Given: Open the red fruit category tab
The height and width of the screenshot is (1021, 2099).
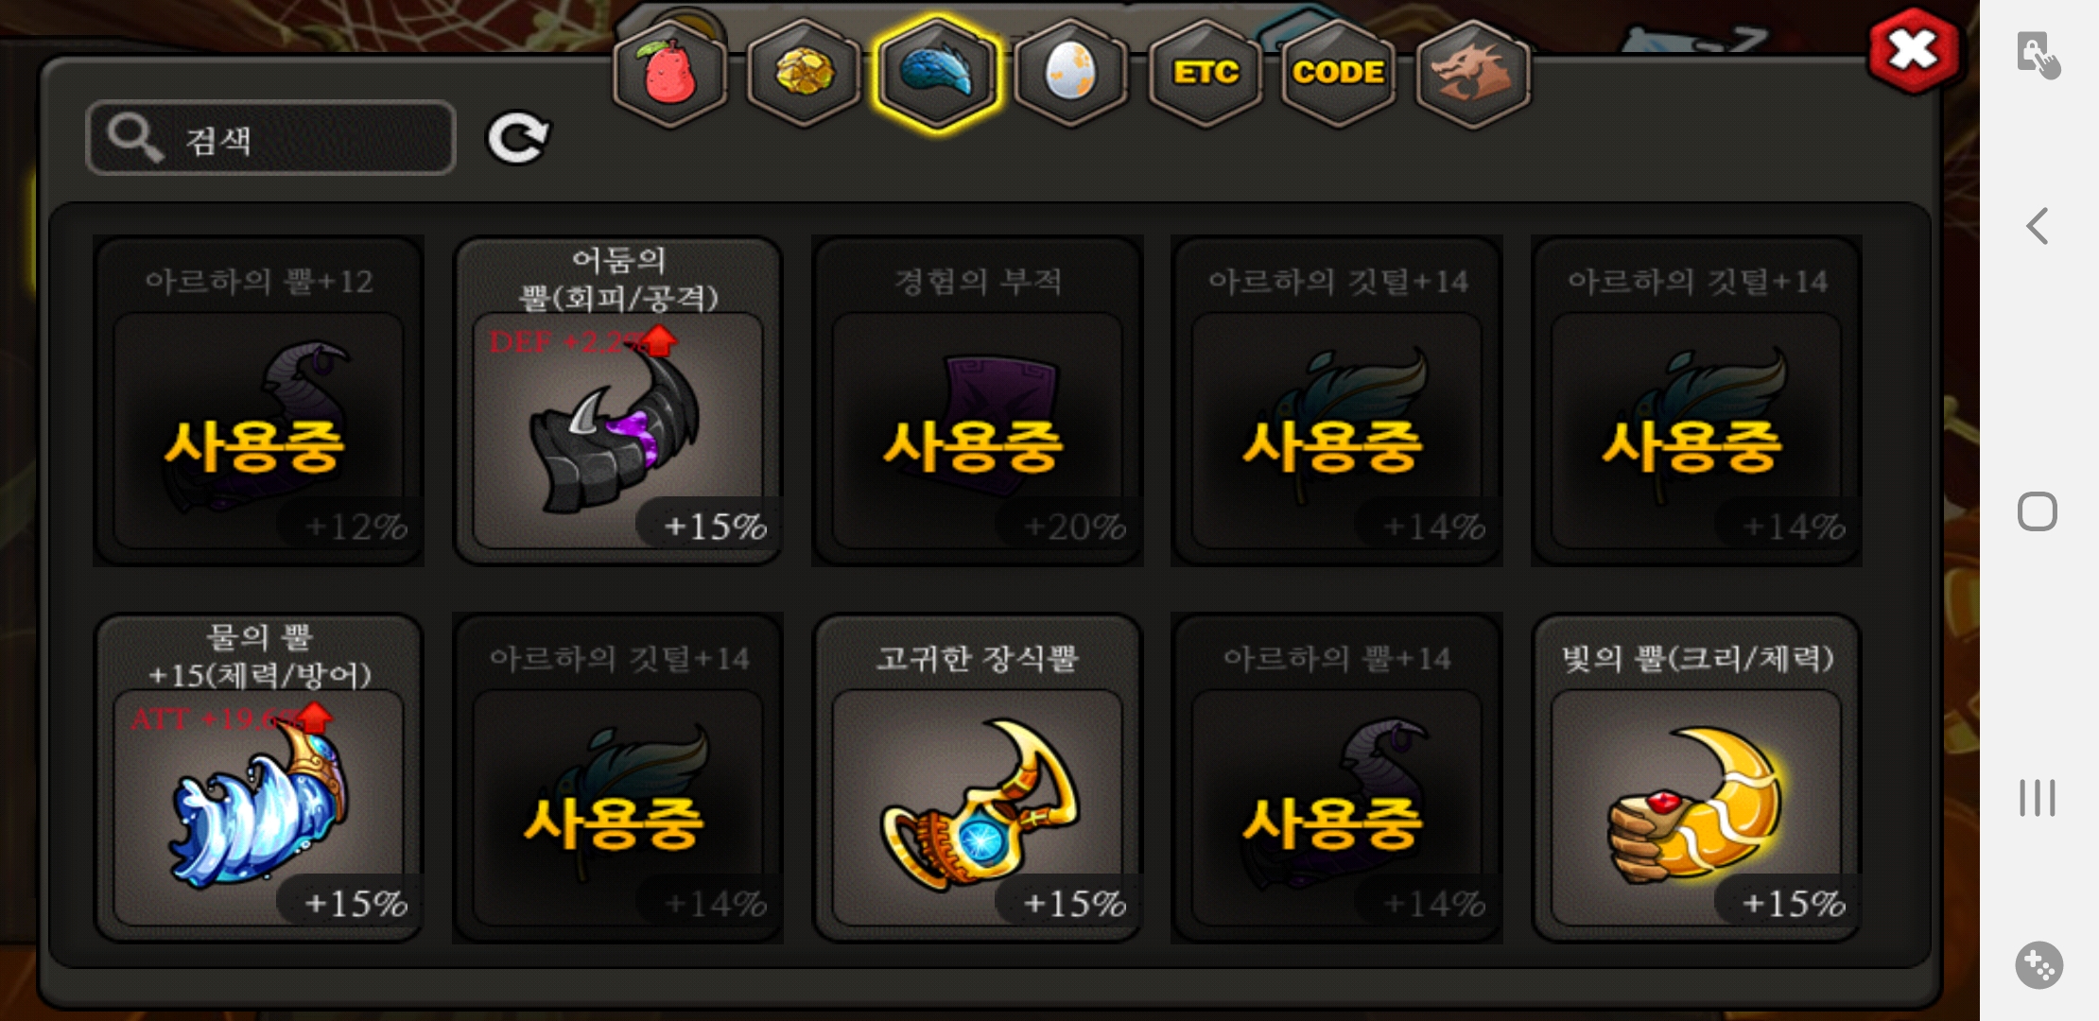Looking at the screenshot, I should click(669, 74).
